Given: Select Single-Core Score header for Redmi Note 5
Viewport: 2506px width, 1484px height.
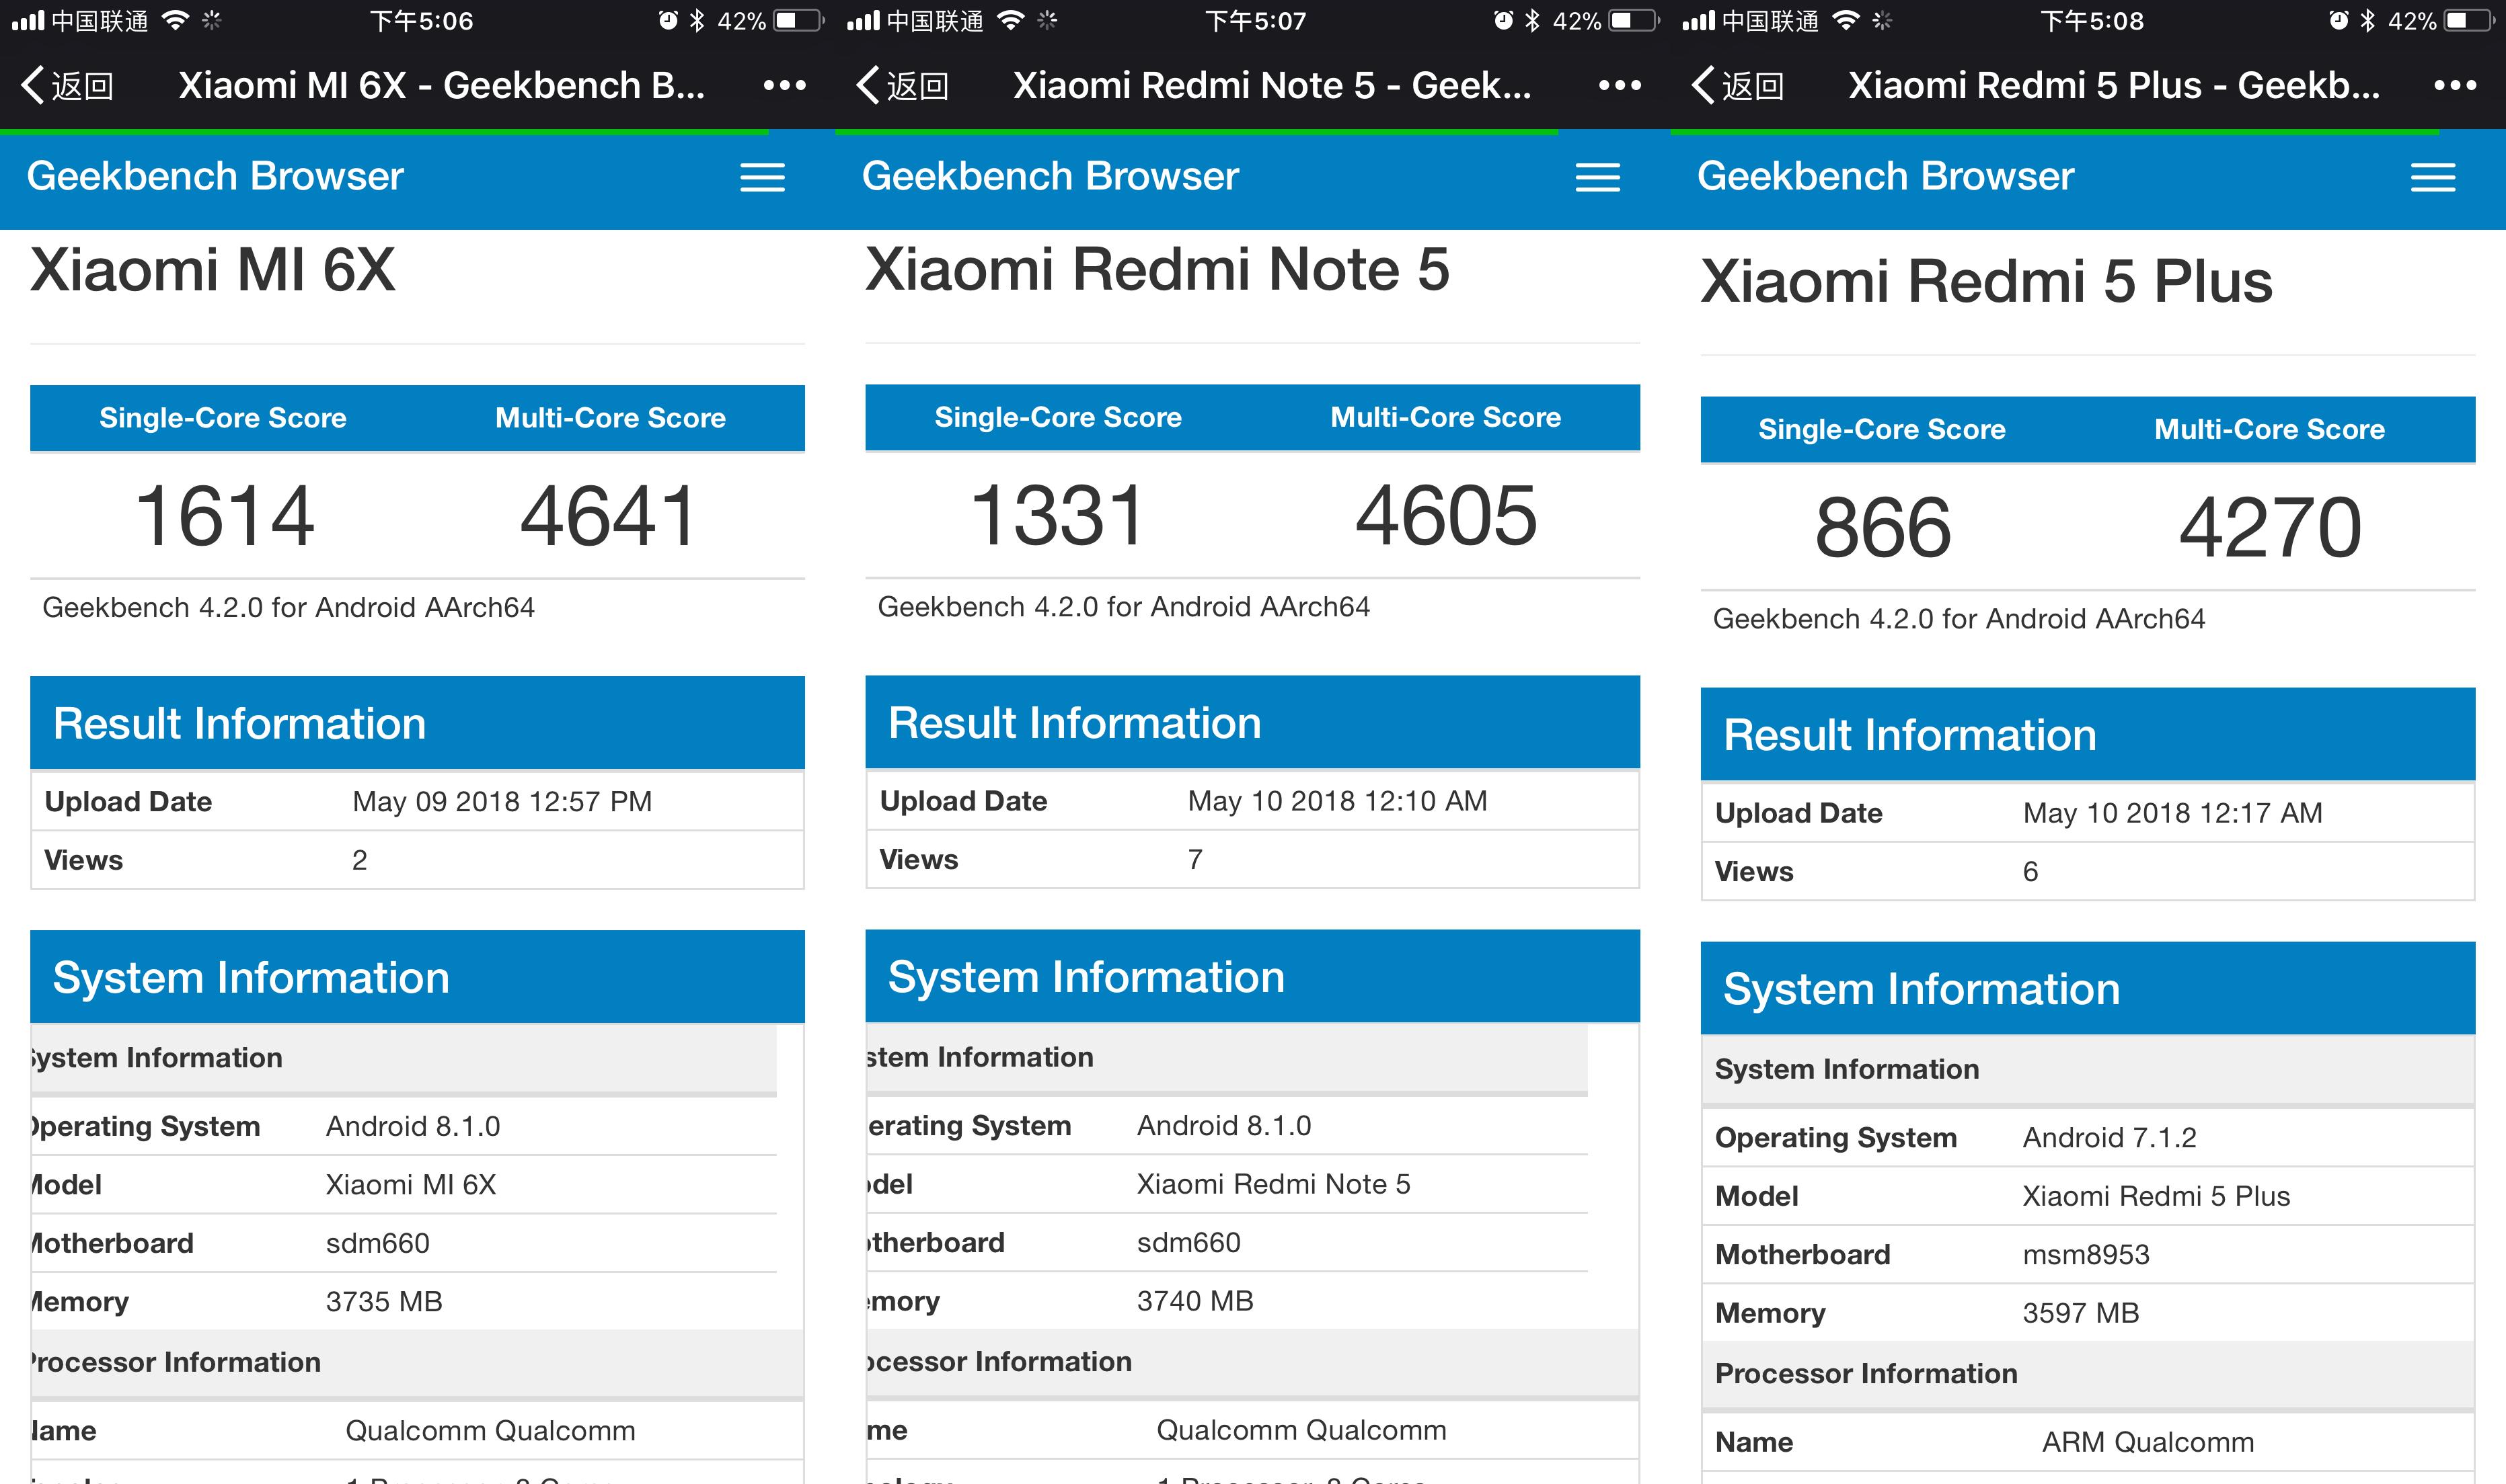Looking at the screenshot, I should click(1059, 417).
